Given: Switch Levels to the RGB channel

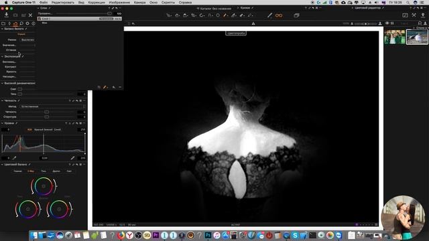Looking at the screenshot, I should [x=29, y=129].
